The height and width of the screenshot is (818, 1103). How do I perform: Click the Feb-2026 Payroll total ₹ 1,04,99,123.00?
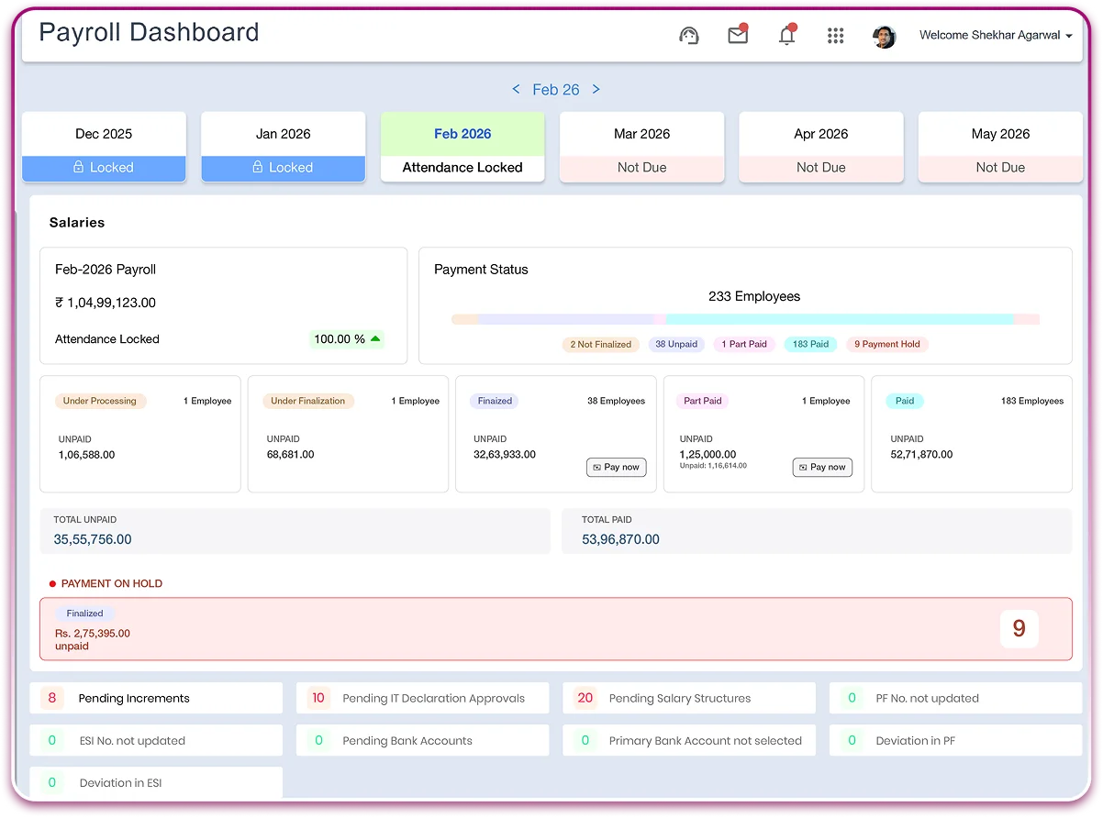[x=106, y=303]
